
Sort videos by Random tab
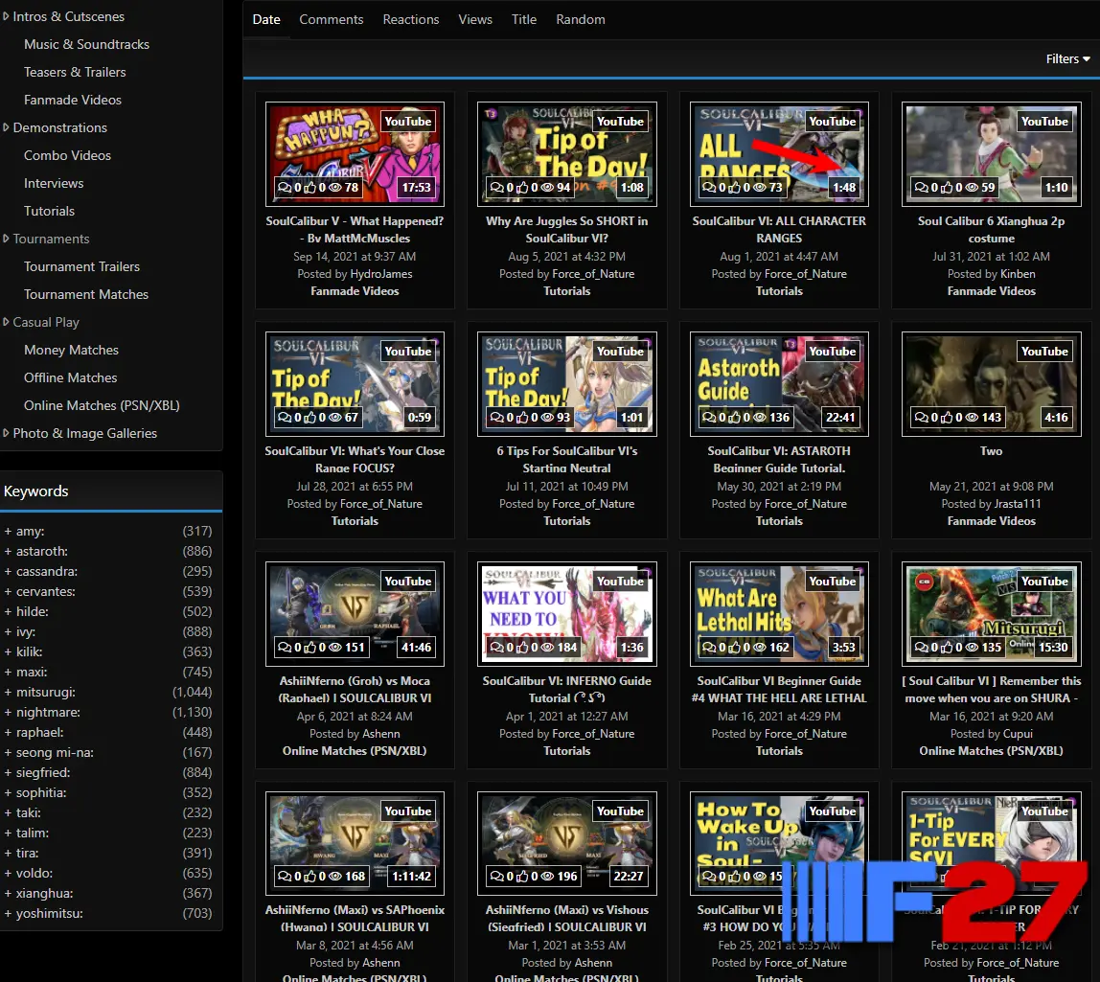click(x=580, y=19)
